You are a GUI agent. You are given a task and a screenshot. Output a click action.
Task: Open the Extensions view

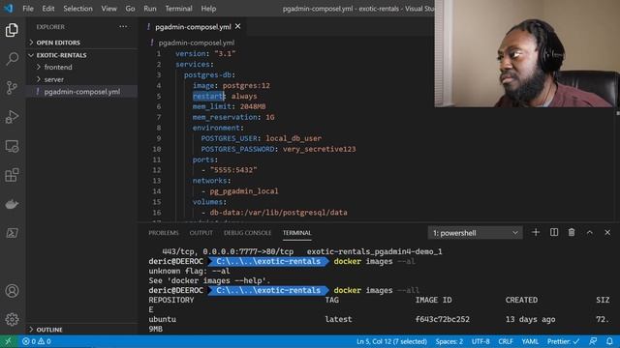(12, 175)
